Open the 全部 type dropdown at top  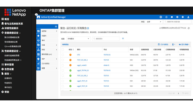[x=154, y=22]
